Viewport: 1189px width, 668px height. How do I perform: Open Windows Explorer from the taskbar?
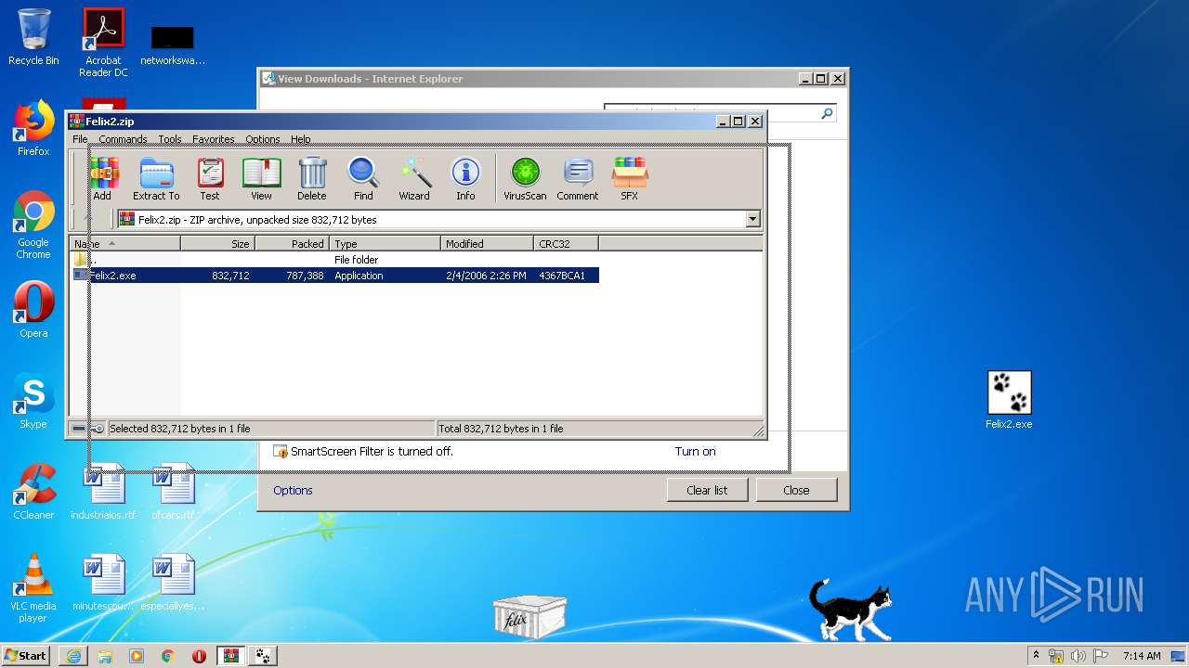pyautogui.click(x=105, y=656)
